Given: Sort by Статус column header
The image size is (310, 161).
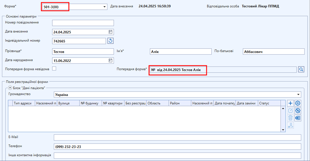Looking at the screenshot, I should [269, 103].
